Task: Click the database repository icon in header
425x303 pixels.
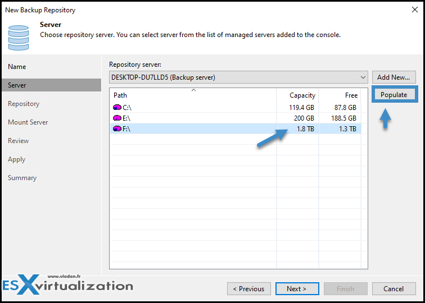Action: click(x=19, y=38)
